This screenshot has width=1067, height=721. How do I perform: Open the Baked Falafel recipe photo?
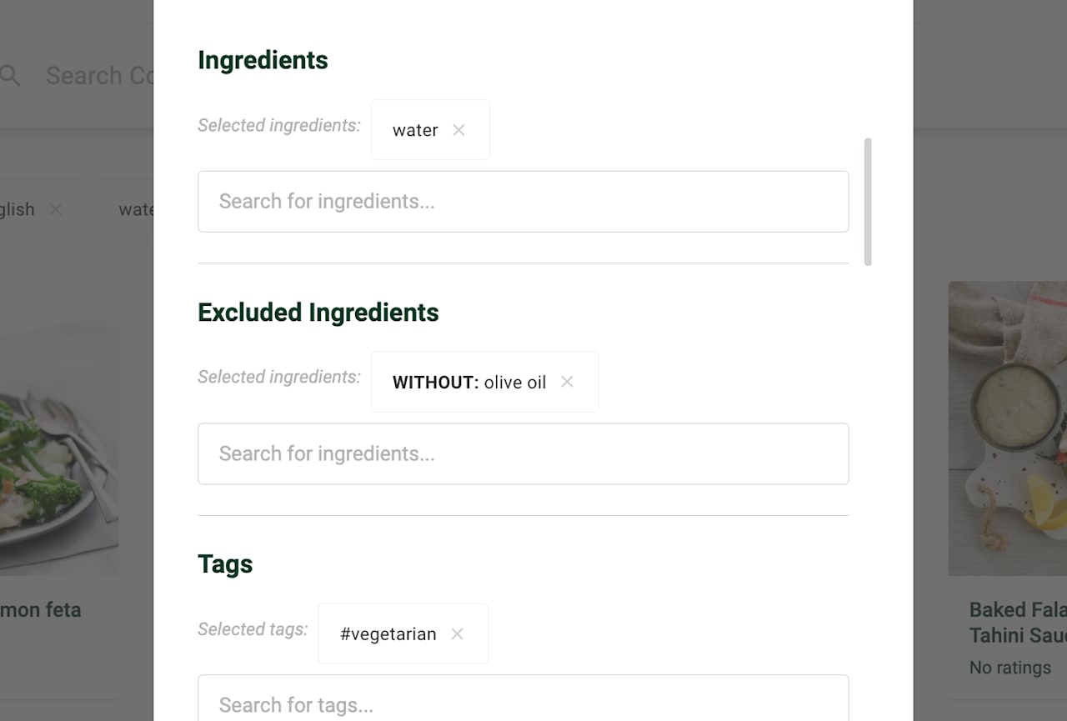tap(1008, 428)
